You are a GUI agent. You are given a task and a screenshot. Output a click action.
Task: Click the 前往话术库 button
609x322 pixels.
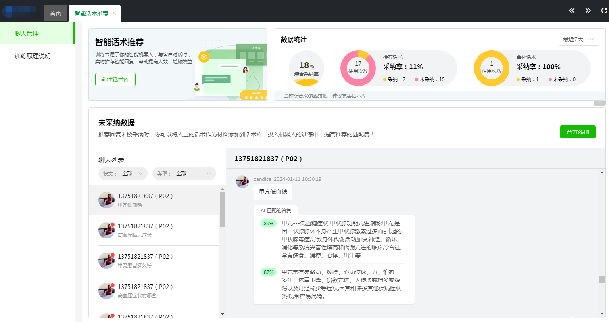[115, 79]
